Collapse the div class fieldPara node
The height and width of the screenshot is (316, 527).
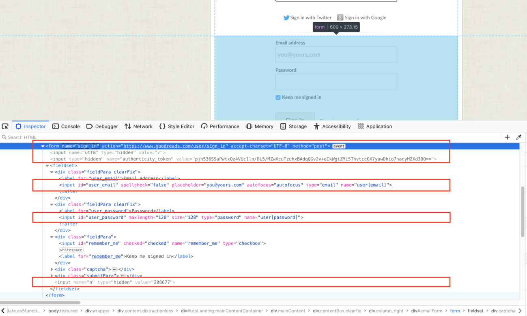(52, 237)
